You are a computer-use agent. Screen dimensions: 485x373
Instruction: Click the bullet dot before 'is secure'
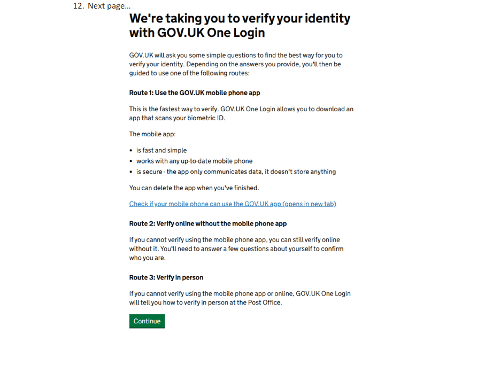[x=132, y=172]
